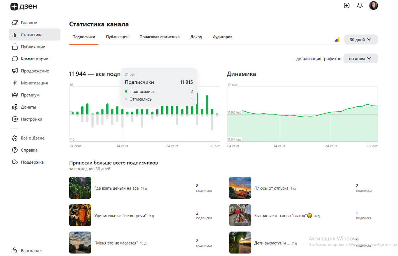Click the Монетизация ruble icon

pyautogui.click(x=15, y=83)
